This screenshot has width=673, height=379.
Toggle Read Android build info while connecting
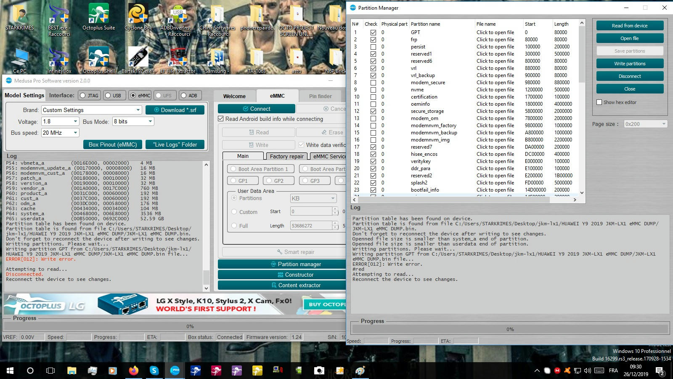click(221, 119)
